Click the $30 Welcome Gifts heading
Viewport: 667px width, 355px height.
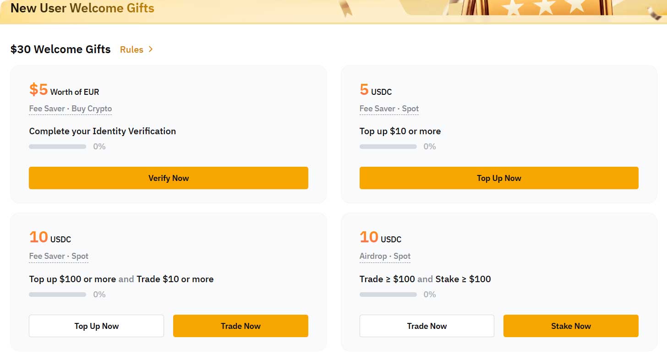tap(60, 49)
